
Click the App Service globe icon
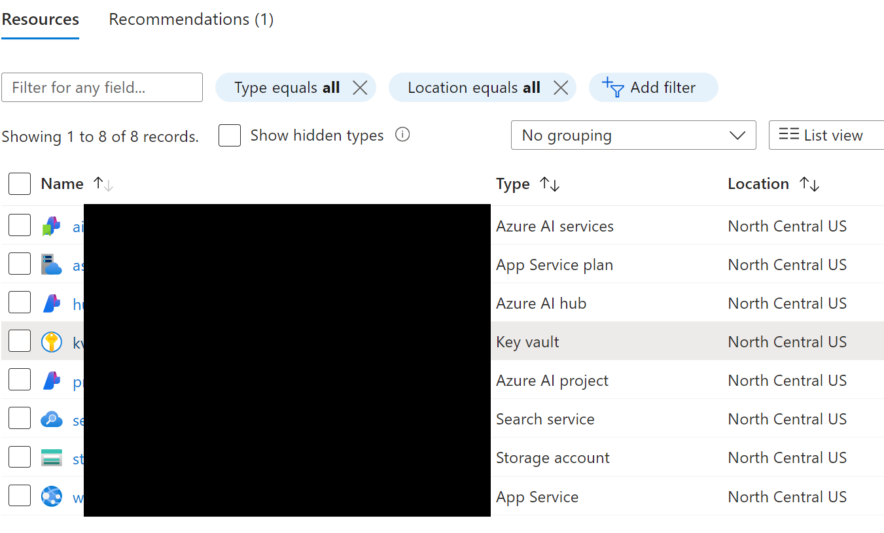pos(52,496)
